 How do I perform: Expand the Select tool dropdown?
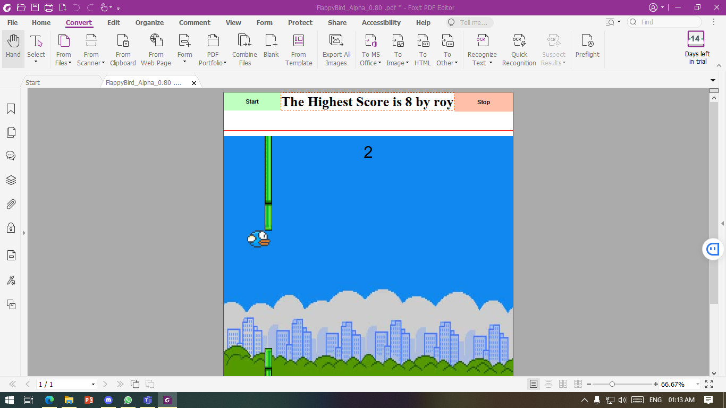tap(36, 62)
